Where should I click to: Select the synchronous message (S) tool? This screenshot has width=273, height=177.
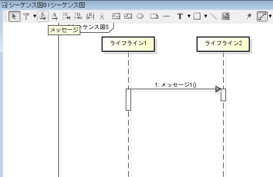pos(43,16)
